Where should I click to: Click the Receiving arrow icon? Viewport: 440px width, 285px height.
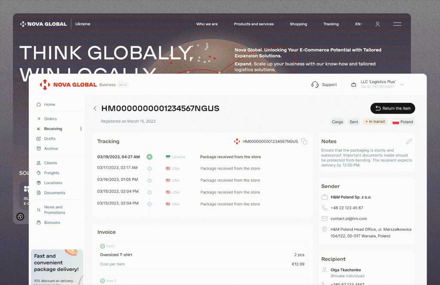click(39, 129)
